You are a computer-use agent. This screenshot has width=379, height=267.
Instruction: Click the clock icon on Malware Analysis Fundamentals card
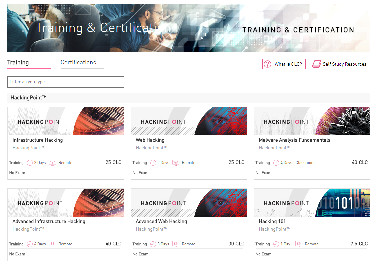click(x=276, y=163)
